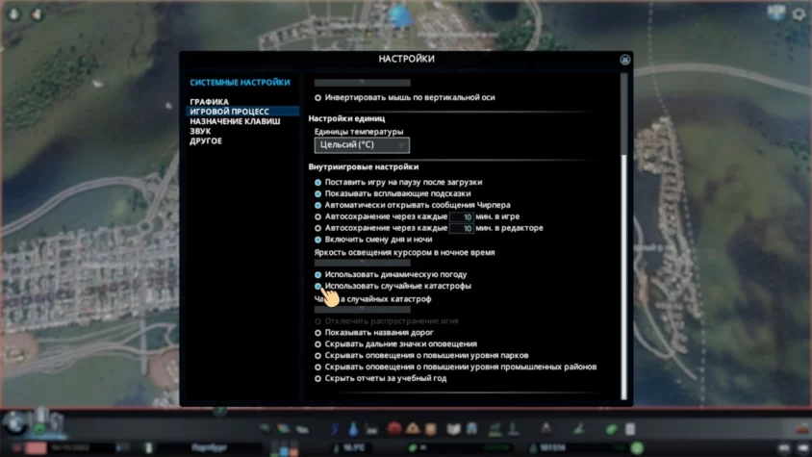Open the Fire department icon
The width and height of the screenshot is (812, 457).
pos(413,429)
